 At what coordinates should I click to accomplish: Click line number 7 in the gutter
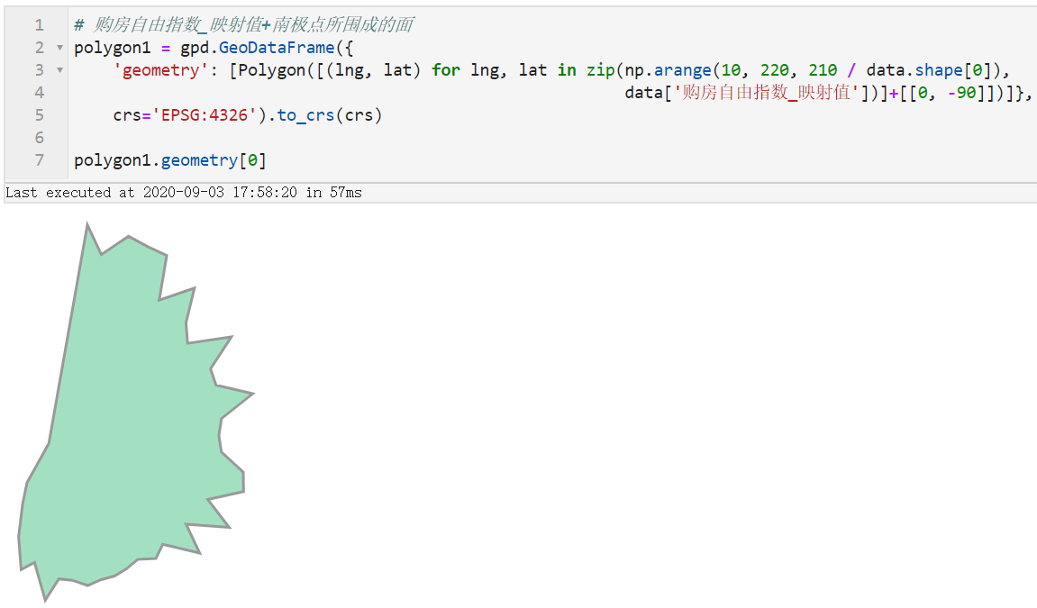39,160
